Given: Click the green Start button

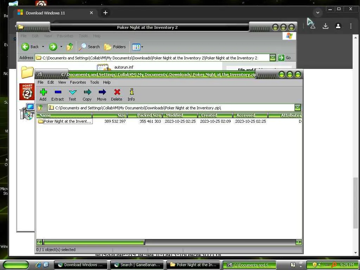Looking at the screenshot, I should point(16,265).
